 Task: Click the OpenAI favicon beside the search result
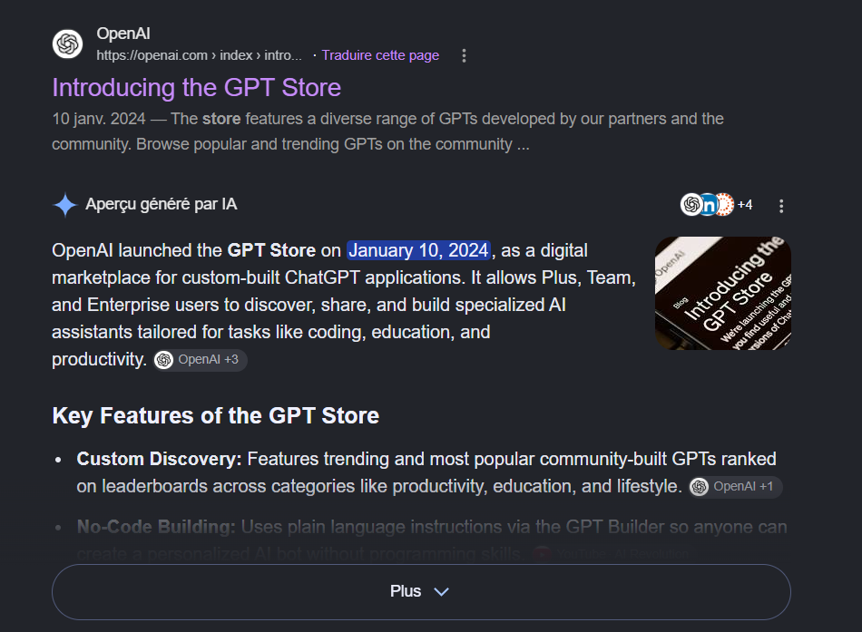pos(68,44)
